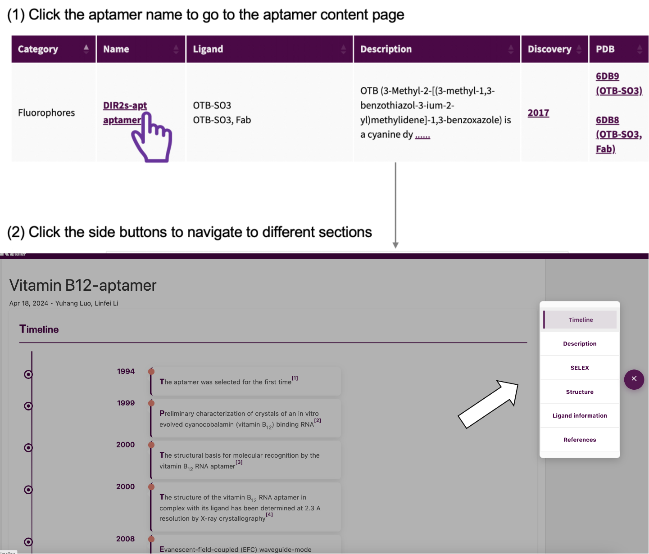Click the Vitamin B12-aptamer page title
The height and width of the screenshot is (554, 649).
[x=83, y=285]
